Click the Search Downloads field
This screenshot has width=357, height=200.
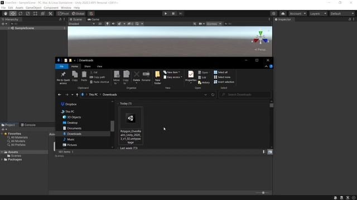245,94
